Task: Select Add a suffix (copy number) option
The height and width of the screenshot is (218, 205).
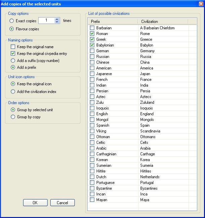Action: [x=13, y=60]
